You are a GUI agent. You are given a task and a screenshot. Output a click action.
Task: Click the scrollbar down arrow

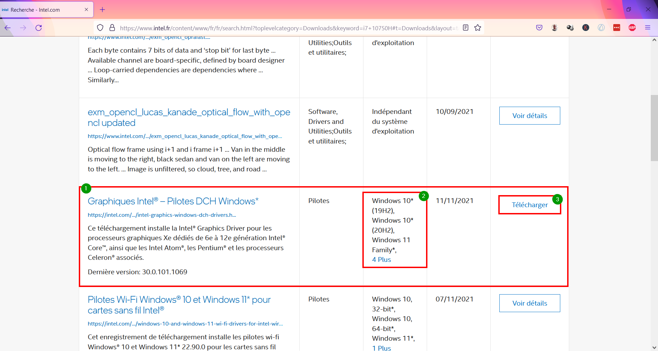point(654,348)
